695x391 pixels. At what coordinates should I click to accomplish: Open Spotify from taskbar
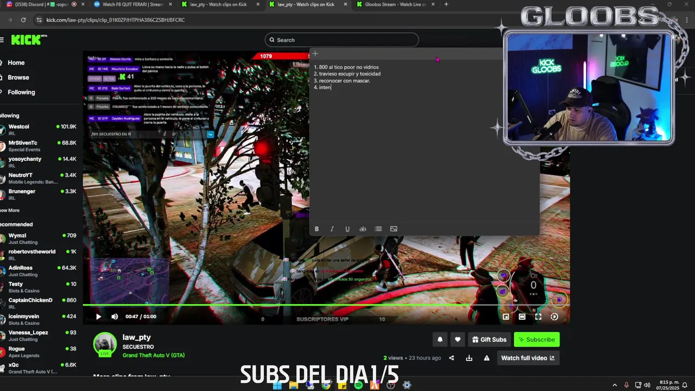(358, 385)
